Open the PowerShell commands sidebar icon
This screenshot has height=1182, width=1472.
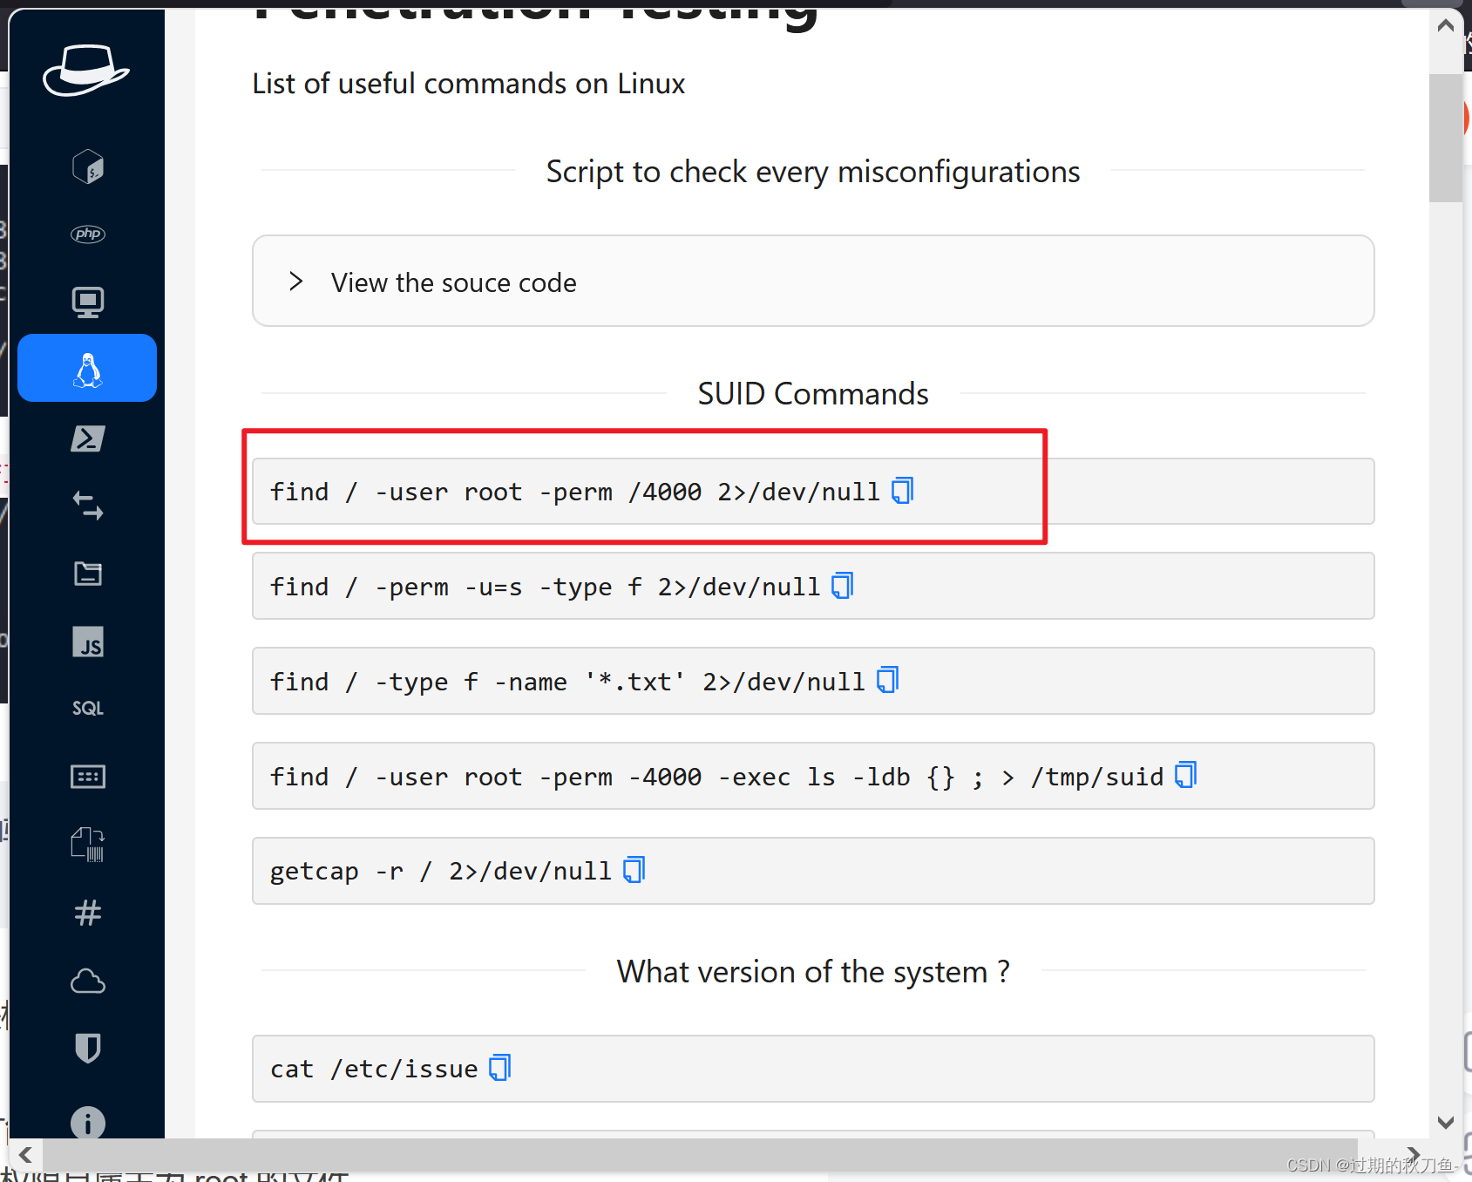click(88, 438)
